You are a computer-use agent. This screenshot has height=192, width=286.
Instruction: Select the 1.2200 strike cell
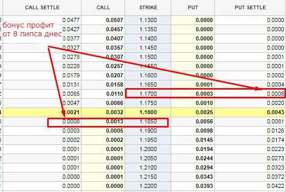(148, 186)
